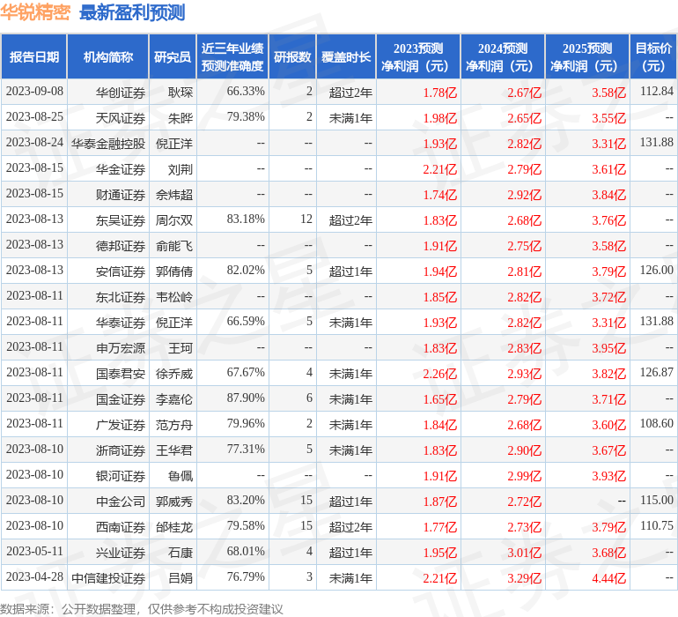Viewport: 678px width, 617px height.
Task: Click institution 华泰金融控股
Action: (108, 144)
